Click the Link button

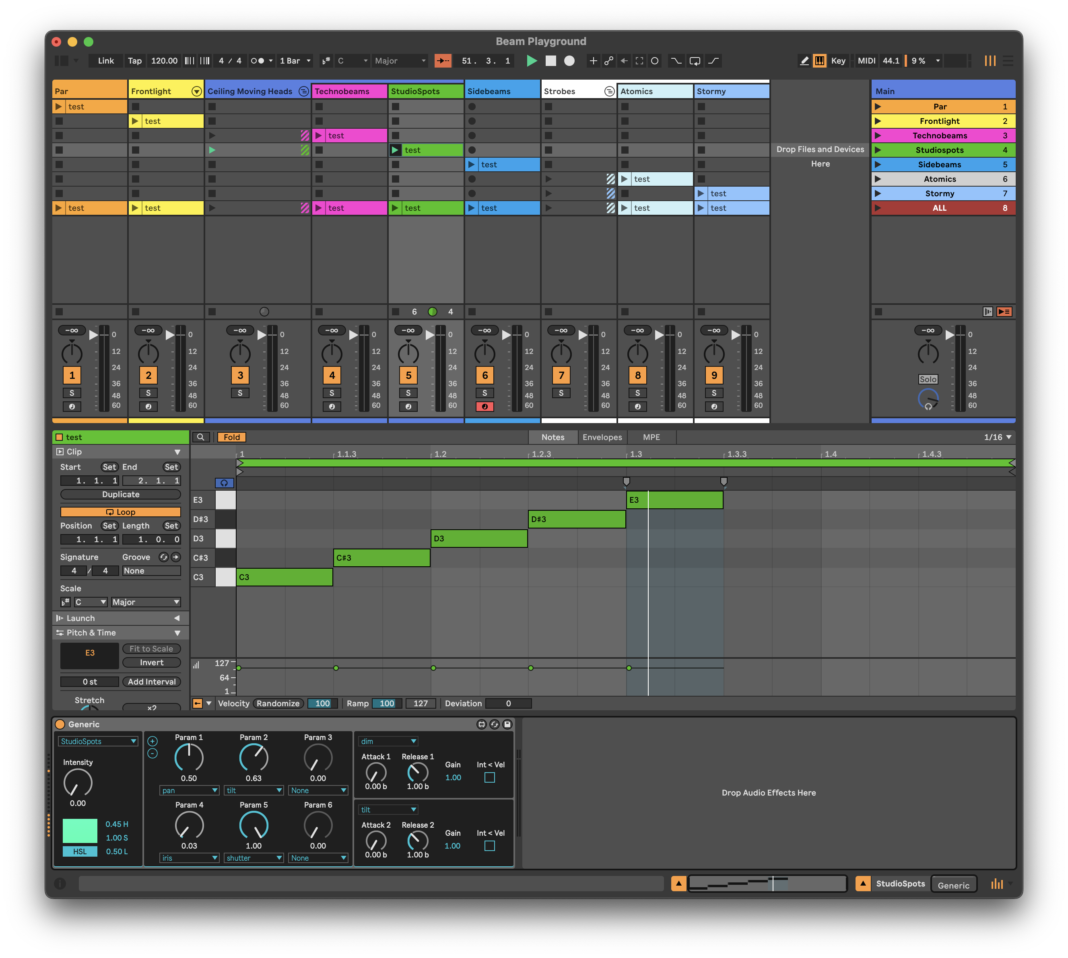(x=105, y=61)
